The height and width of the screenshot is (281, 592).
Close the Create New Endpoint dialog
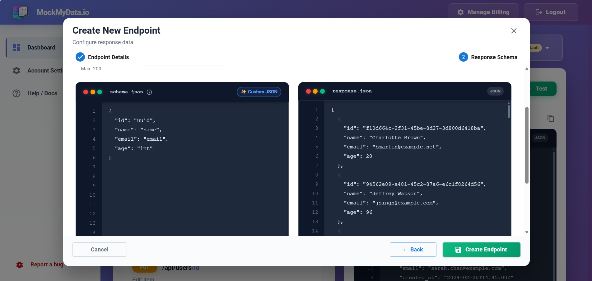coord(514,31)
